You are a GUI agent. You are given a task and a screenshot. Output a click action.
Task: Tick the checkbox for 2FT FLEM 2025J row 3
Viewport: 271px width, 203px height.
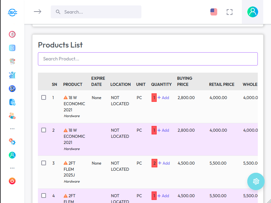point(44,163)
